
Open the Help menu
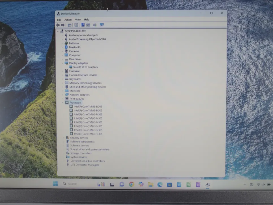pyautogui.click(x=86, y=20)
